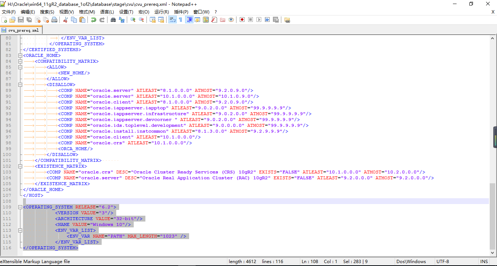This screenshot has width=497, height=266.
Task: Collapse COMPATIBILITY_MATRIX fold at line 84
Action: pyautogui.click(x=20, y=61)
